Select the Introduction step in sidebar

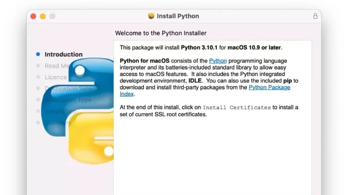point(64,54)
